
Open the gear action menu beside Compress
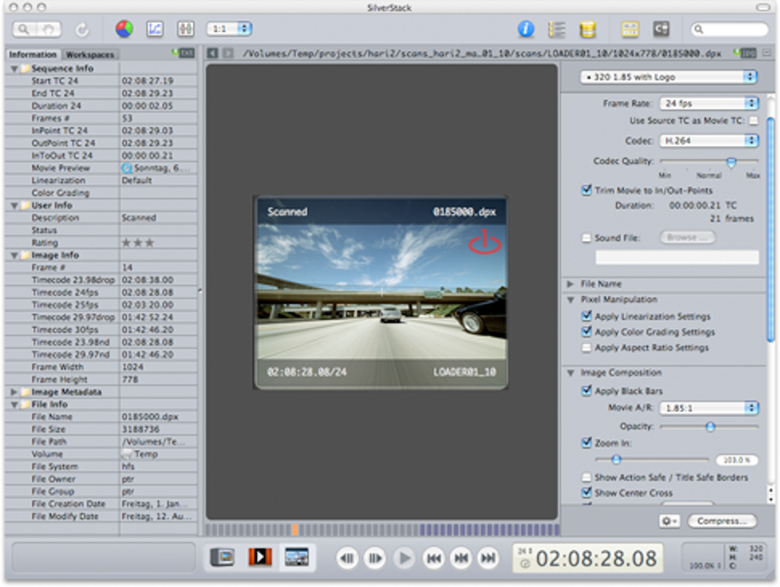tap(669, 521)
